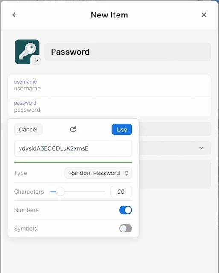Click the Characters slider track near its end

click(103, 192)
